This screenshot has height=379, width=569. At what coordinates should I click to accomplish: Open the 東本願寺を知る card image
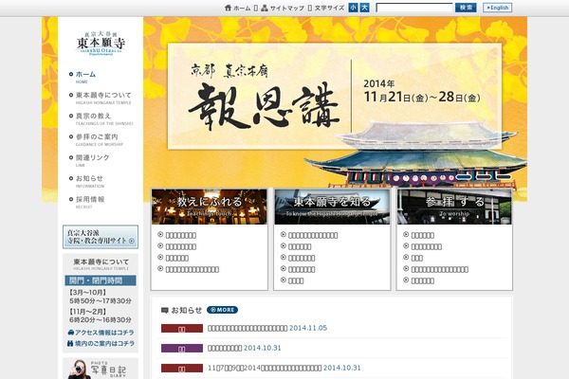[x=332, y=207]
